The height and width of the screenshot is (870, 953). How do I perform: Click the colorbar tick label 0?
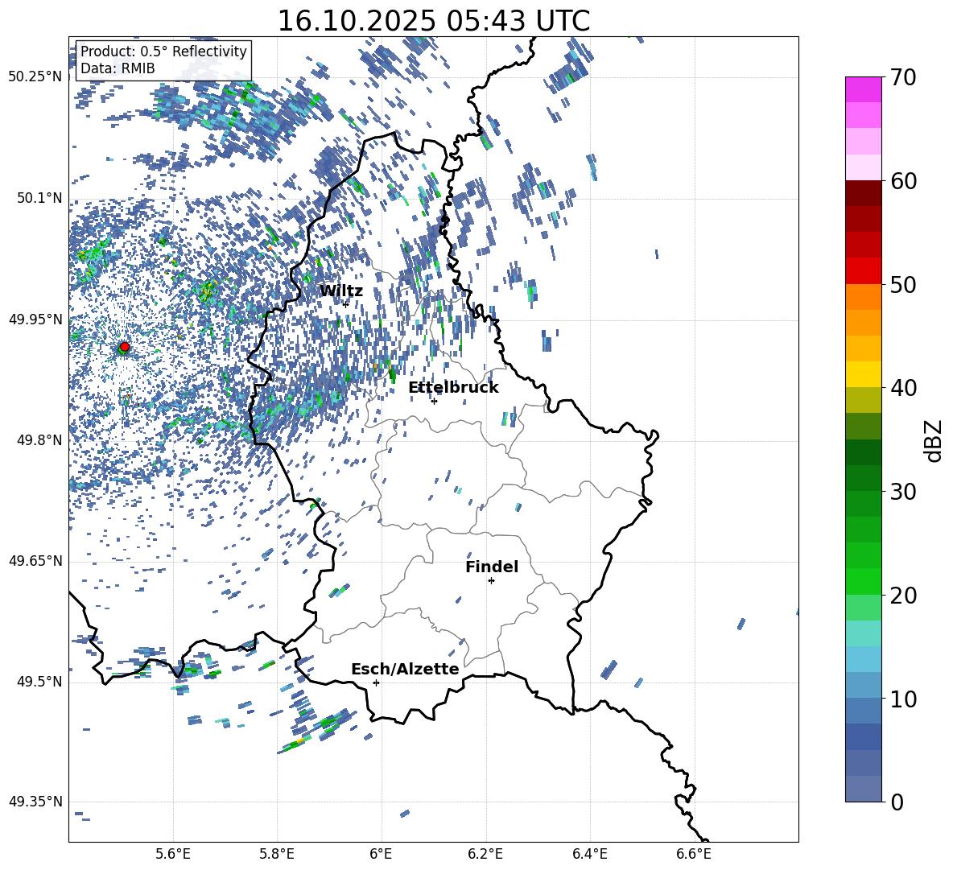(x=897, y=802)
